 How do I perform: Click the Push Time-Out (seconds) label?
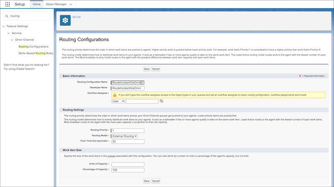click(x=94, y=141)
